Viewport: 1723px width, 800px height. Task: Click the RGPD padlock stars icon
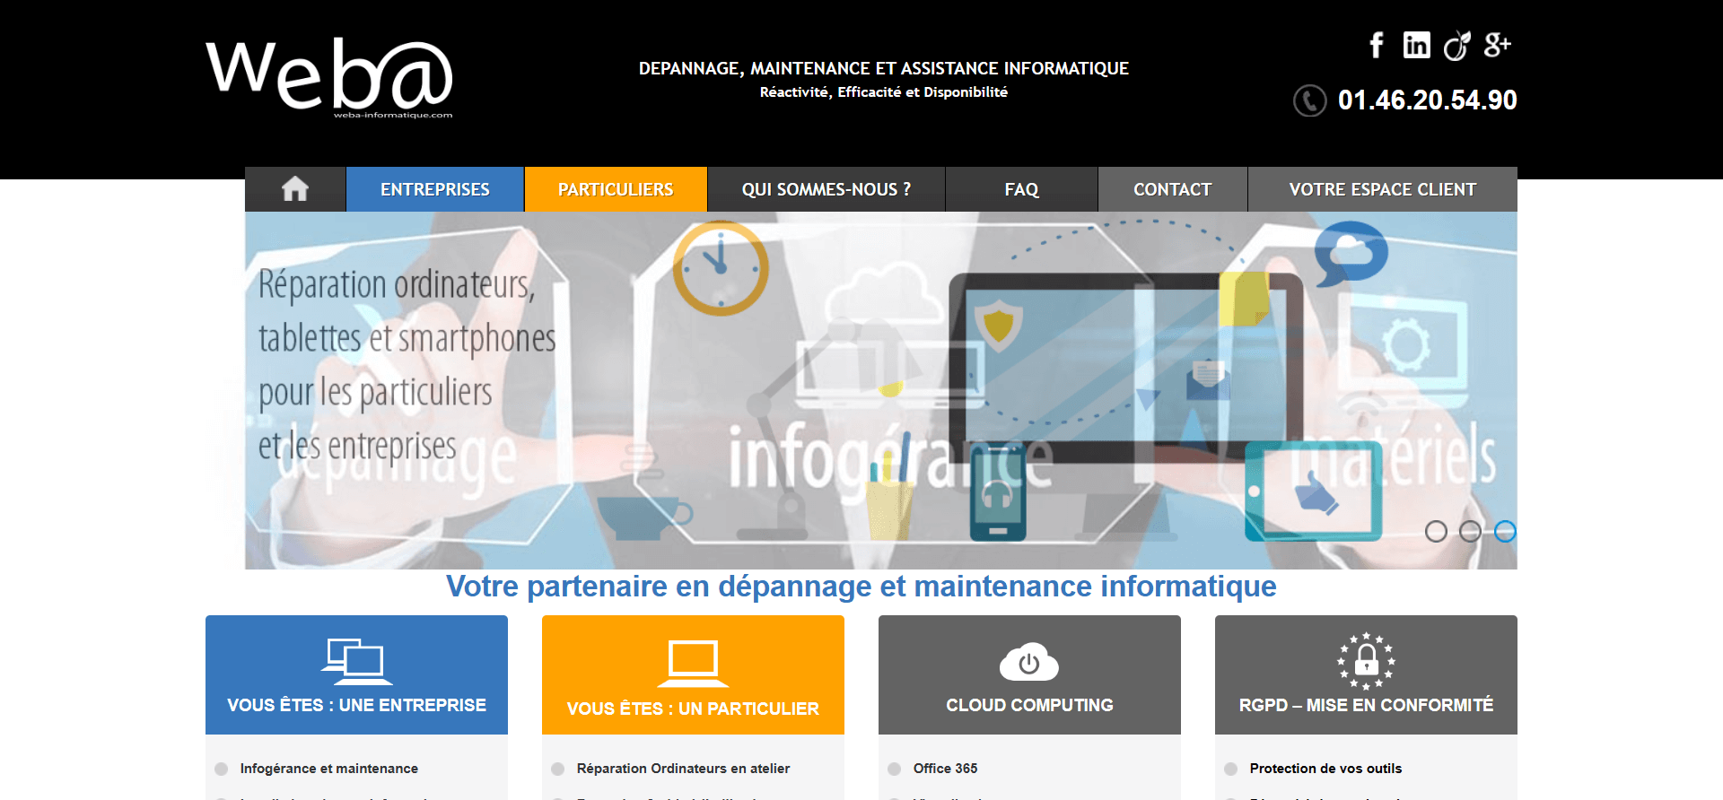(1366, 661)
